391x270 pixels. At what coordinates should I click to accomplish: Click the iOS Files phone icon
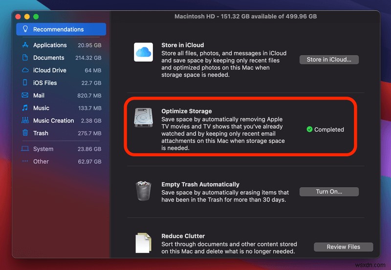point(25,83)
